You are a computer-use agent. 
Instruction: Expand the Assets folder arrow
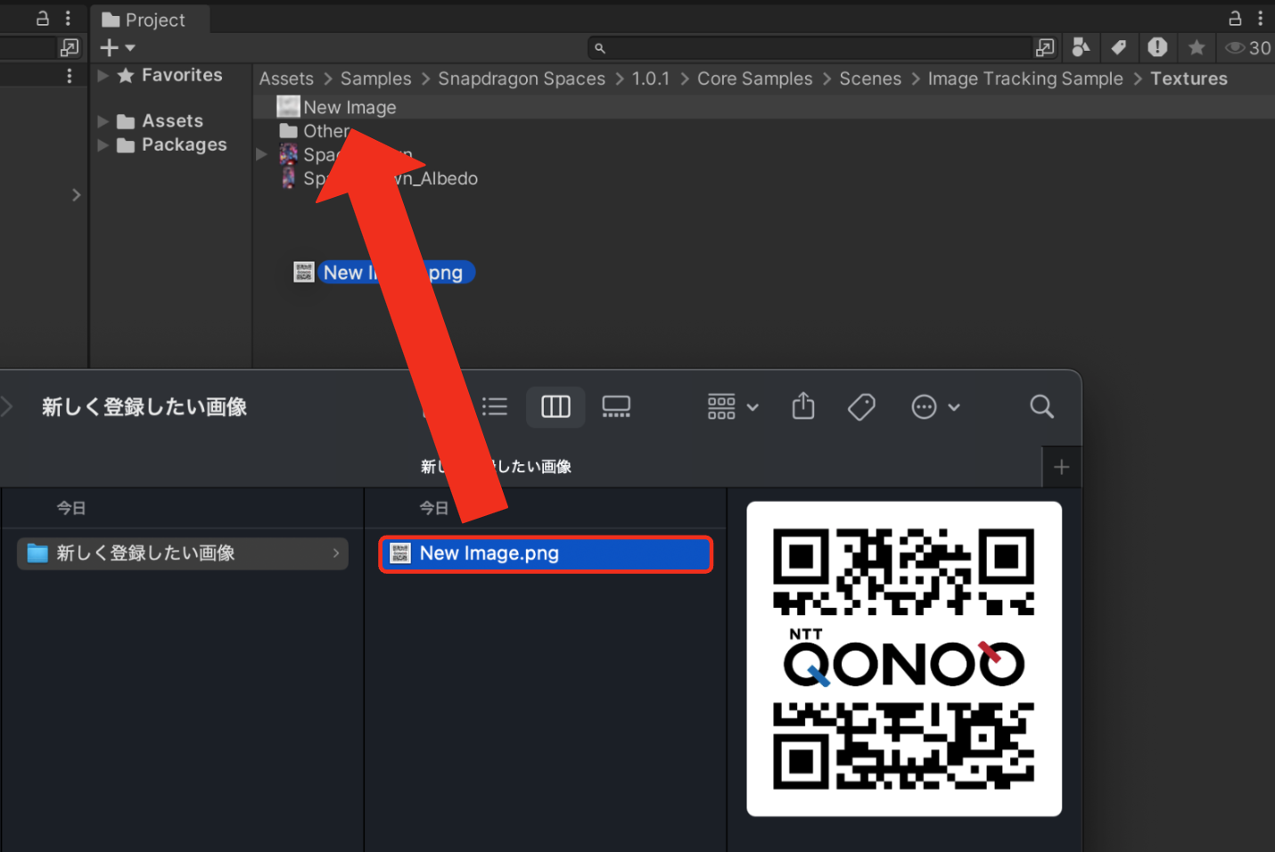coord(103,121)
